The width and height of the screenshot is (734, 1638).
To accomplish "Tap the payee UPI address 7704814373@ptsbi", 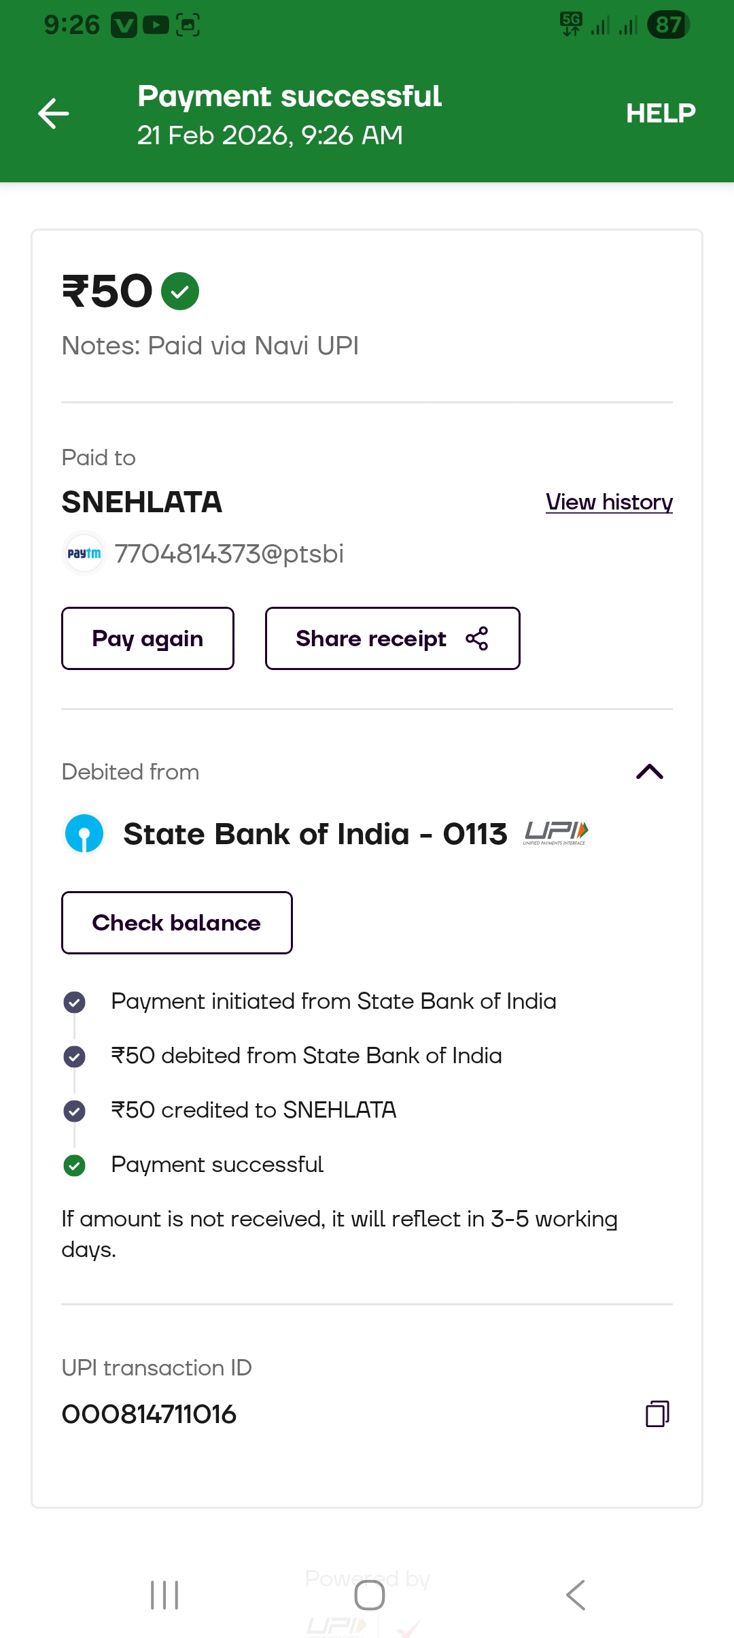I will (x=229, y=554).
